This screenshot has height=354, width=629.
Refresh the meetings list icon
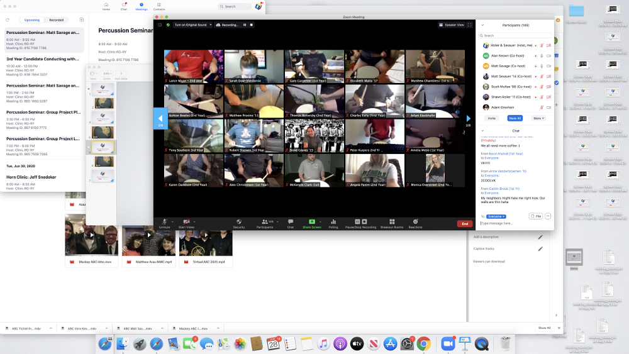coord(7,20)
